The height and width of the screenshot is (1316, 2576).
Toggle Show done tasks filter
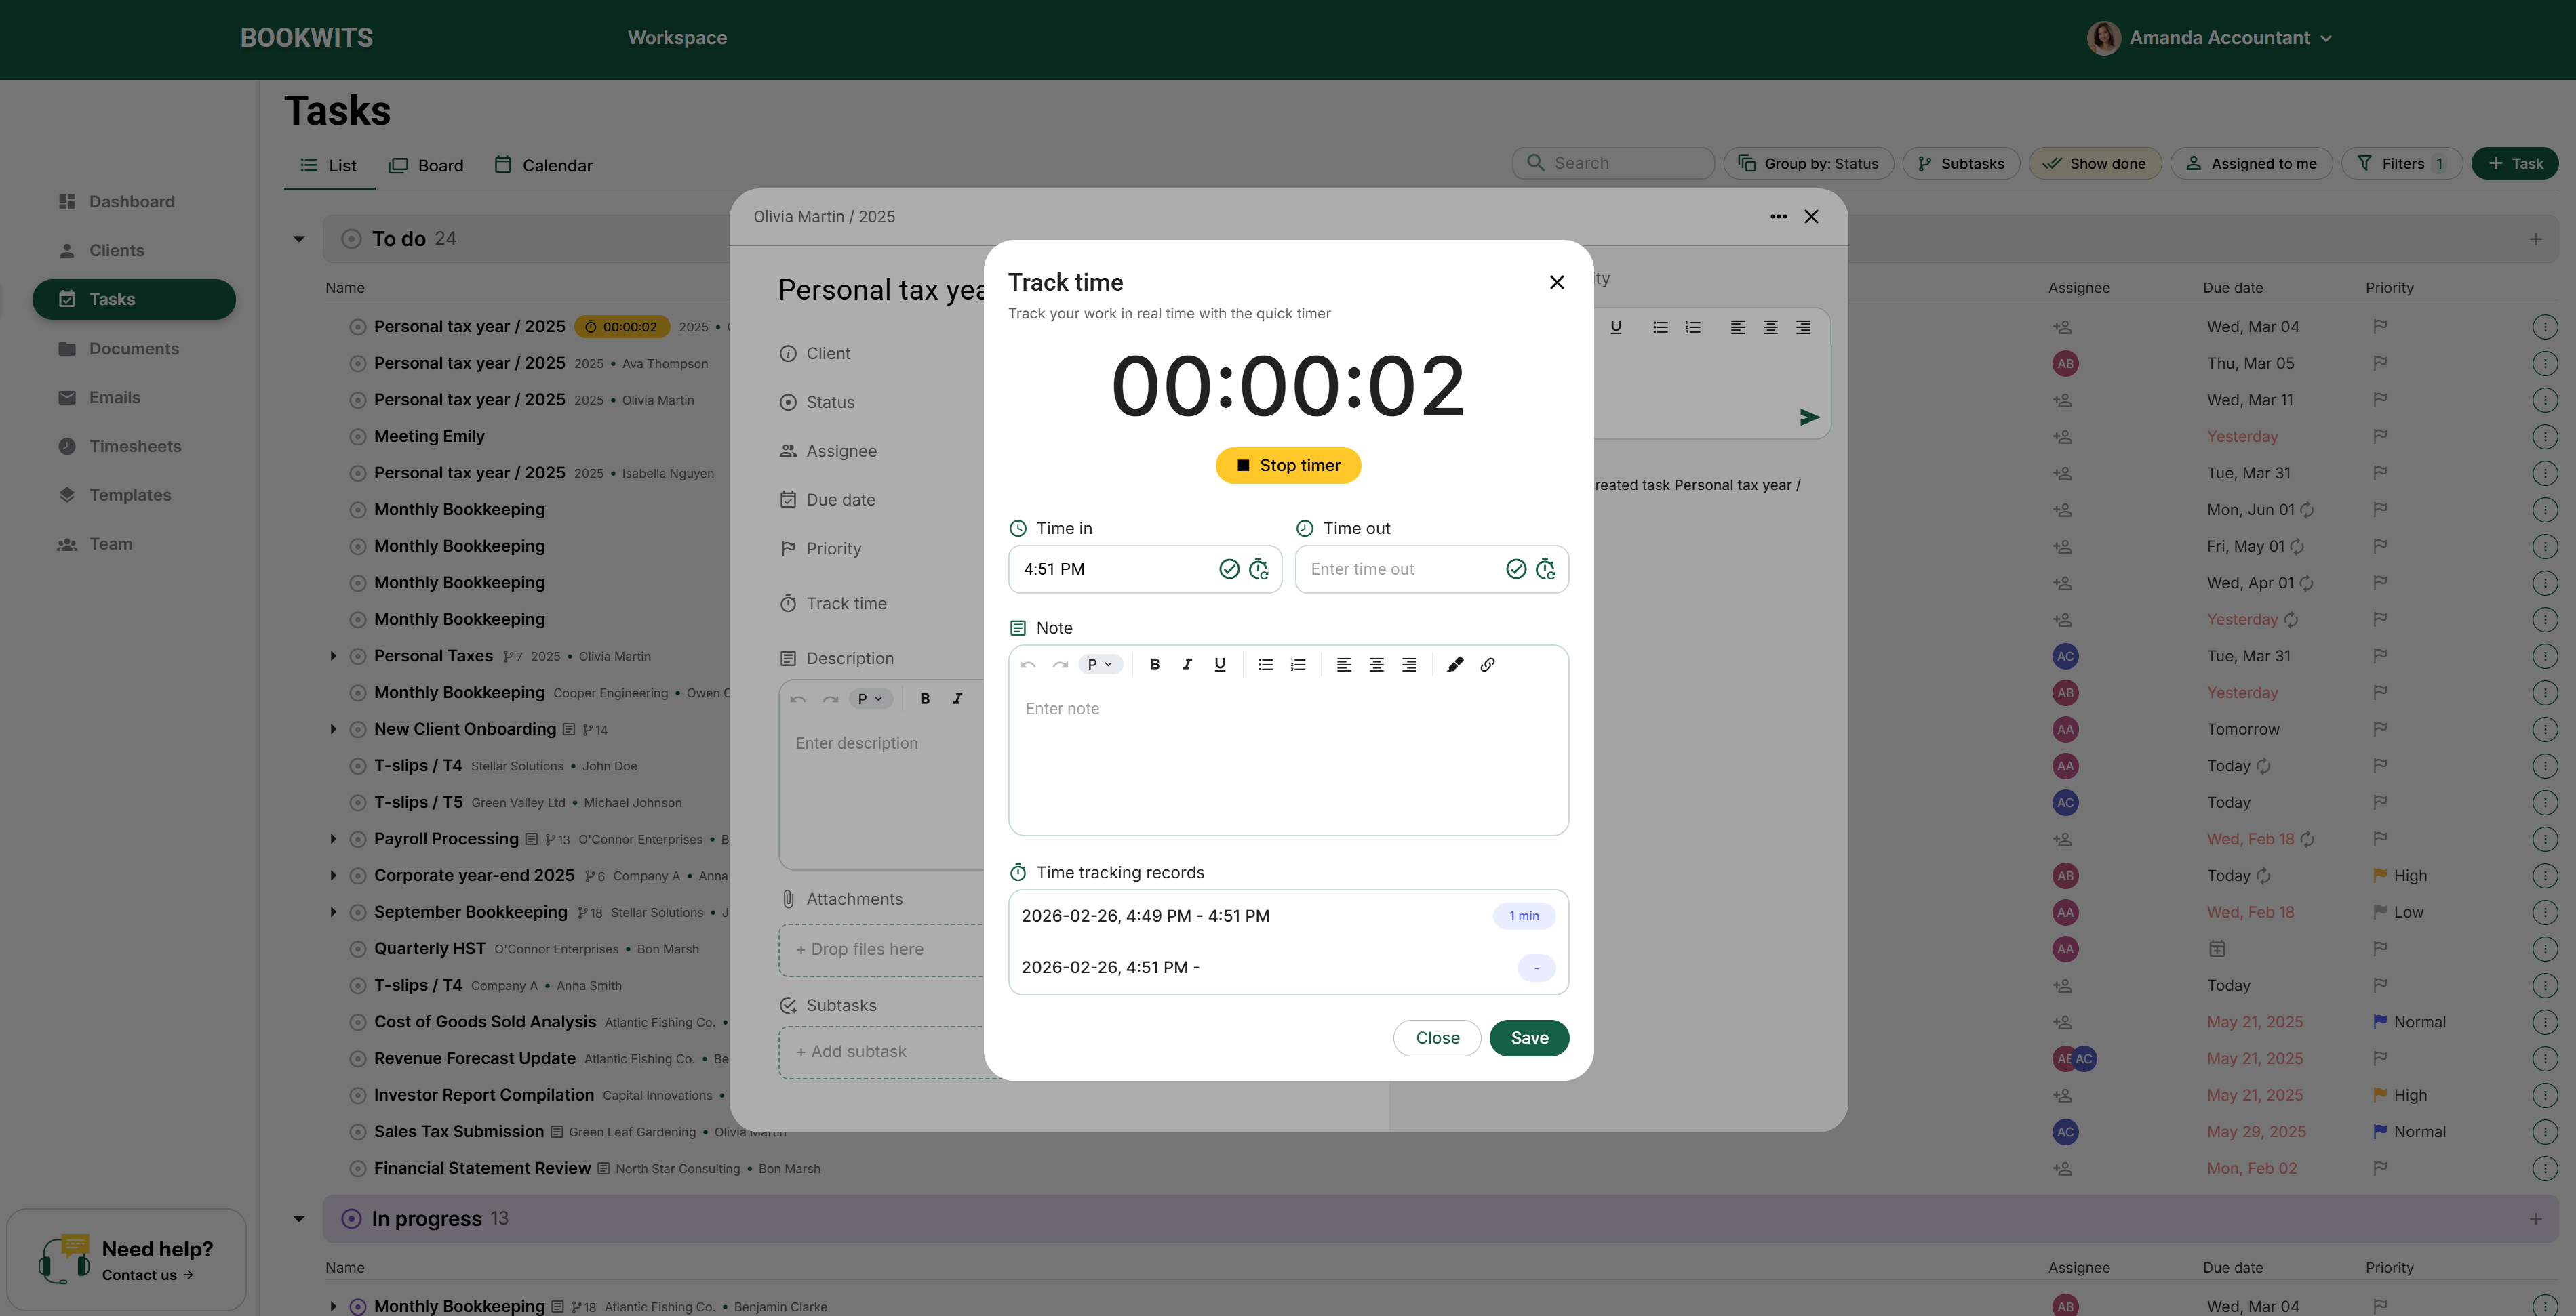click(x=2094, y=164)
